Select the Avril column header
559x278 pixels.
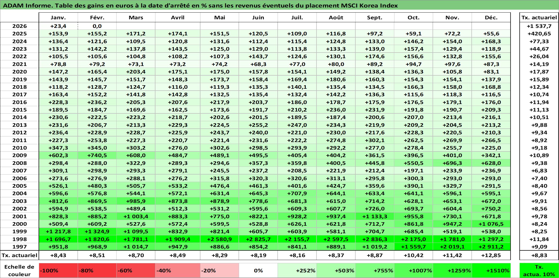point(178,17)
